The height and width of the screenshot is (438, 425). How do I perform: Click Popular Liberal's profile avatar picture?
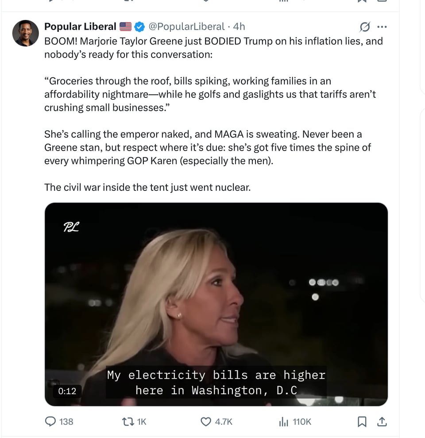click(x=25, y=33)
